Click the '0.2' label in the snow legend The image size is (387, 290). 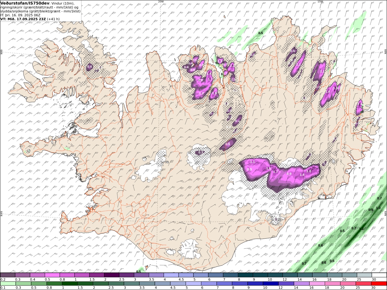(x=3, y=279)
